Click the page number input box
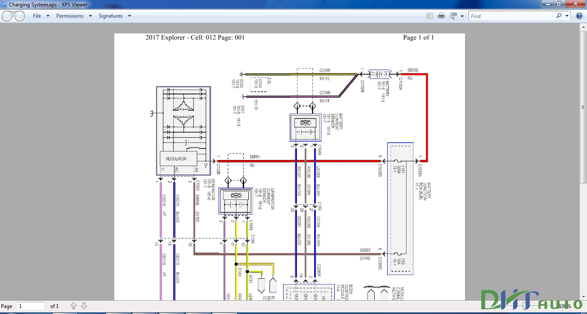Image resolution: width=587 pixels, height=314 pixels. coord(31,306)
